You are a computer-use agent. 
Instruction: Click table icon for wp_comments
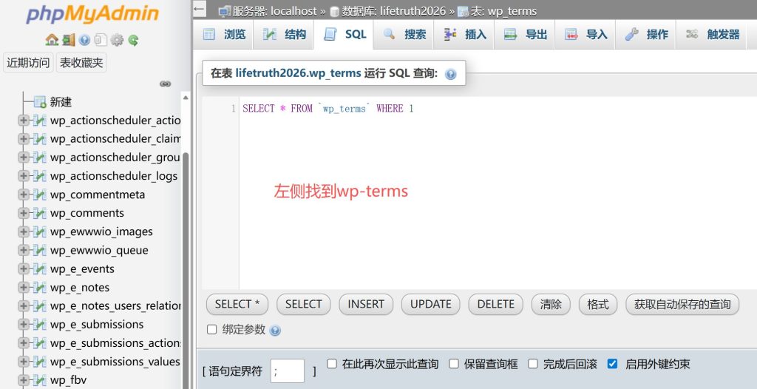coord(40,213)
